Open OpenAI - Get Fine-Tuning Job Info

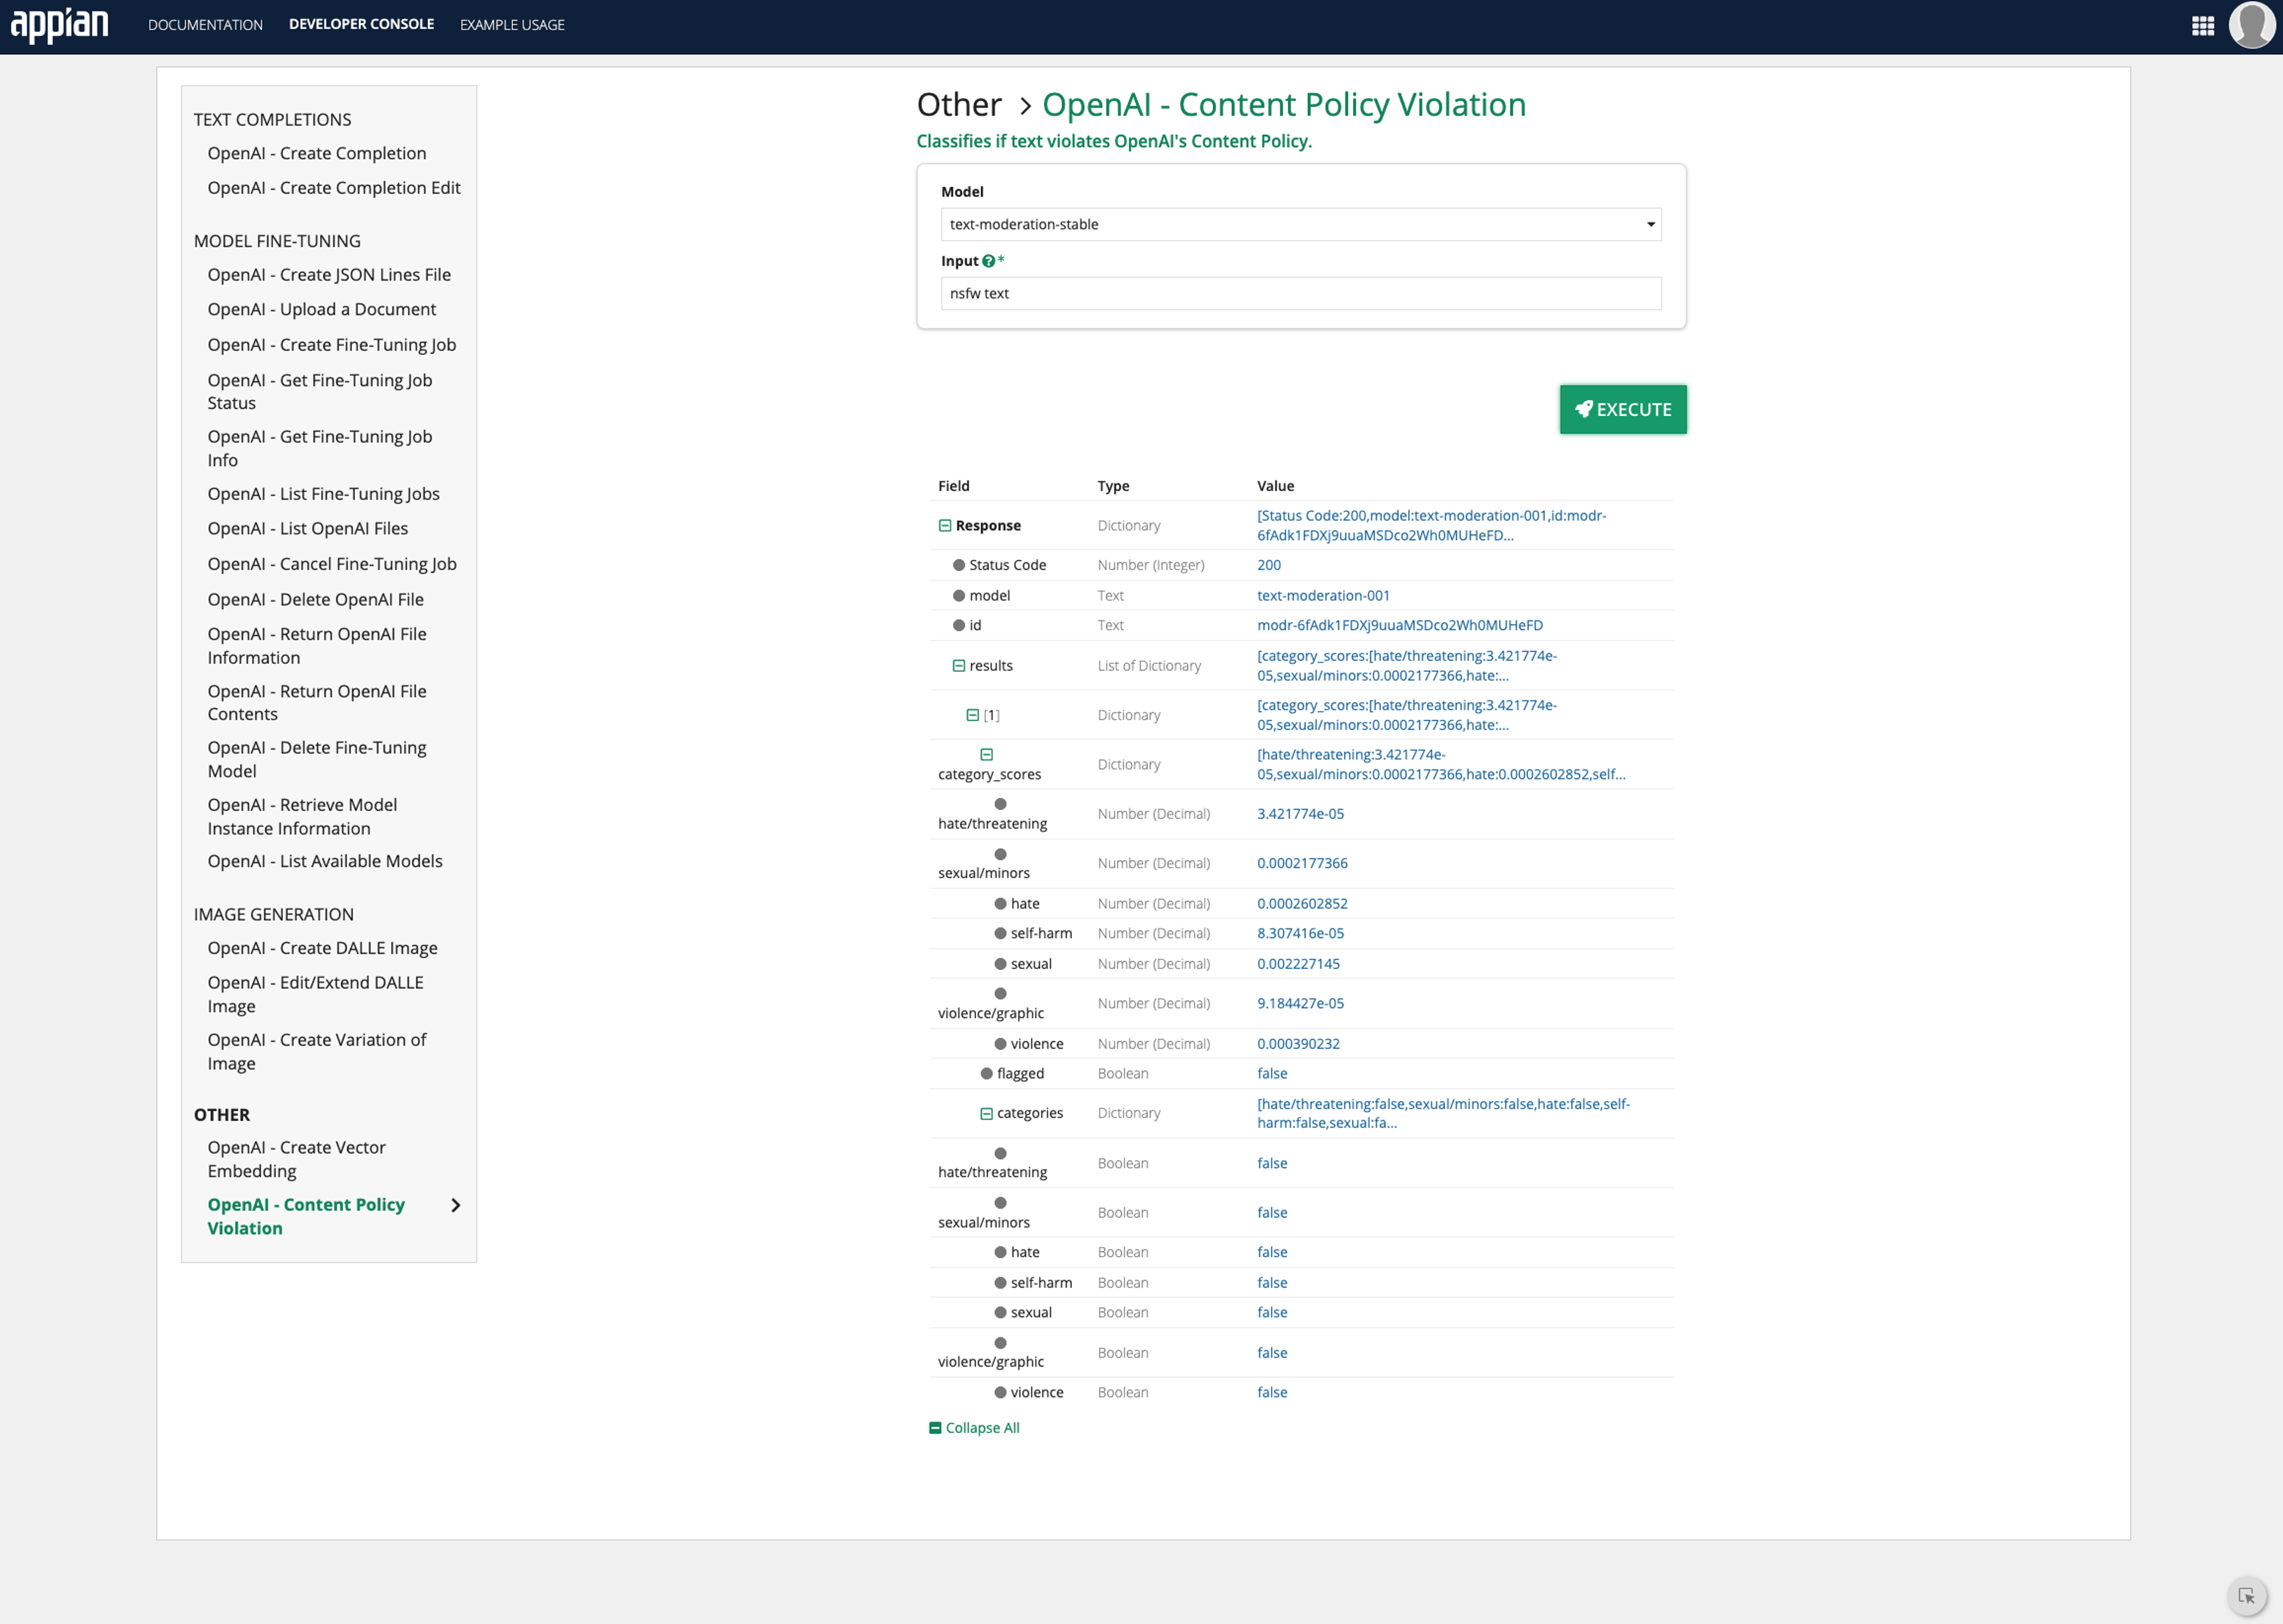coord(320,449)
